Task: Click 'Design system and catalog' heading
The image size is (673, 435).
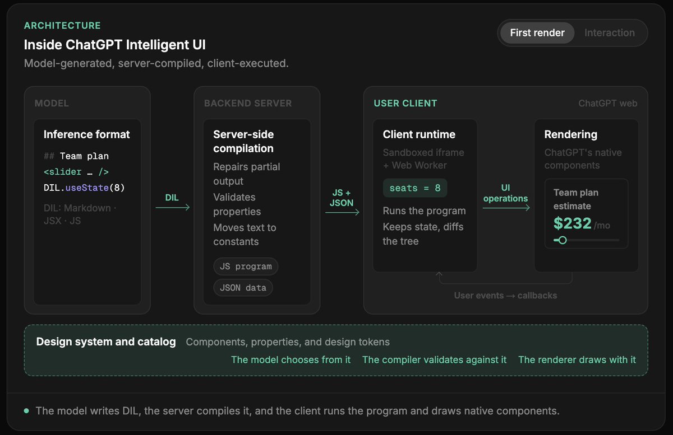Action: pyautogui.click(x=106, y=342)
